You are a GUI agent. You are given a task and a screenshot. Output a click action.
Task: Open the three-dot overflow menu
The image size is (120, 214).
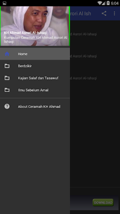(x=114, y=13)
